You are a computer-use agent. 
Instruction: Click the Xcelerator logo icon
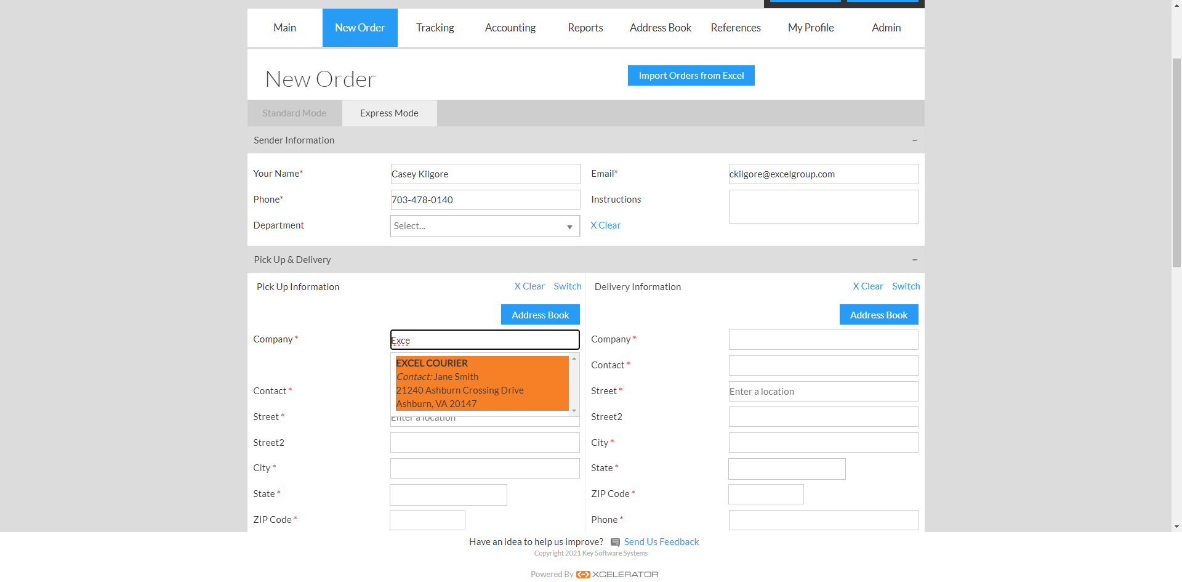[x=583, y=575]
